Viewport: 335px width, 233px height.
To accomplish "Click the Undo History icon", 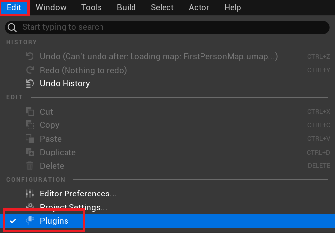I will click(30, 83).
